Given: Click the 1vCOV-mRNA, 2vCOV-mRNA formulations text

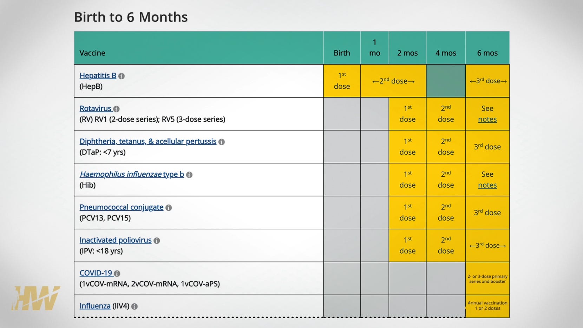Looking at the screenshot, I should point(150,284).
